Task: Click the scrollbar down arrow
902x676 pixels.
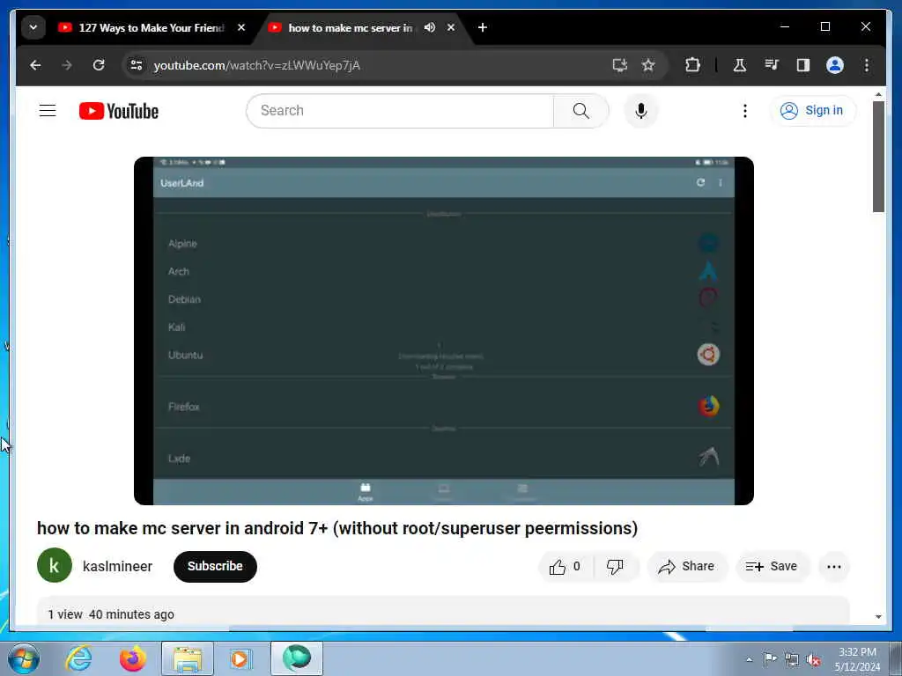Action: pos(878,616)
